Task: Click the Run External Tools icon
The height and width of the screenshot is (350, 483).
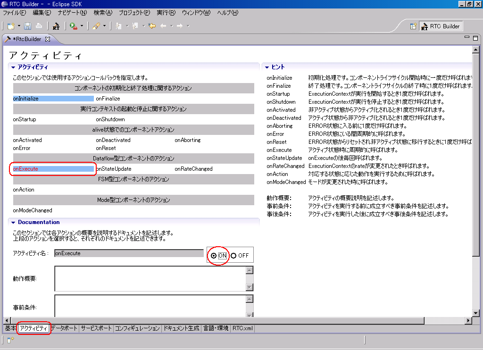Action: pyautogui.click(x=73, y=26)
